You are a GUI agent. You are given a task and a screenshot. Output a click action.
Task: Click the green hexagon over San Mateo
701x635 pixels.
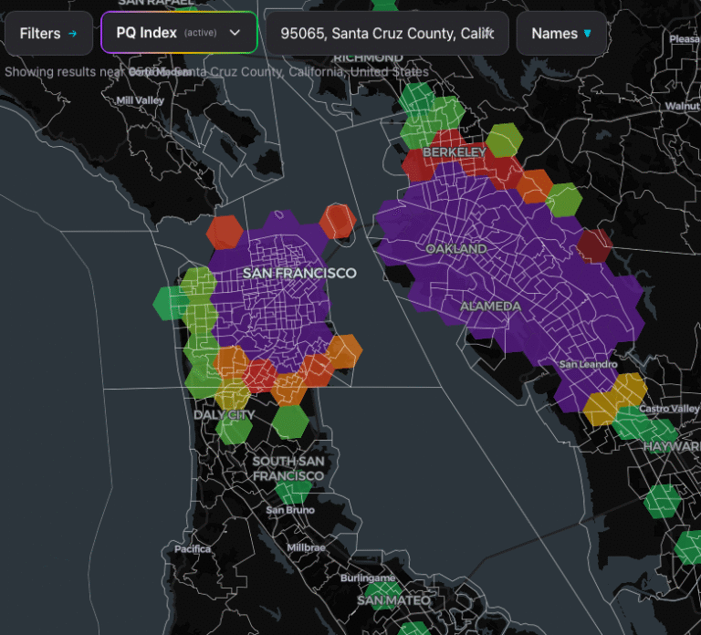point(382,596)
